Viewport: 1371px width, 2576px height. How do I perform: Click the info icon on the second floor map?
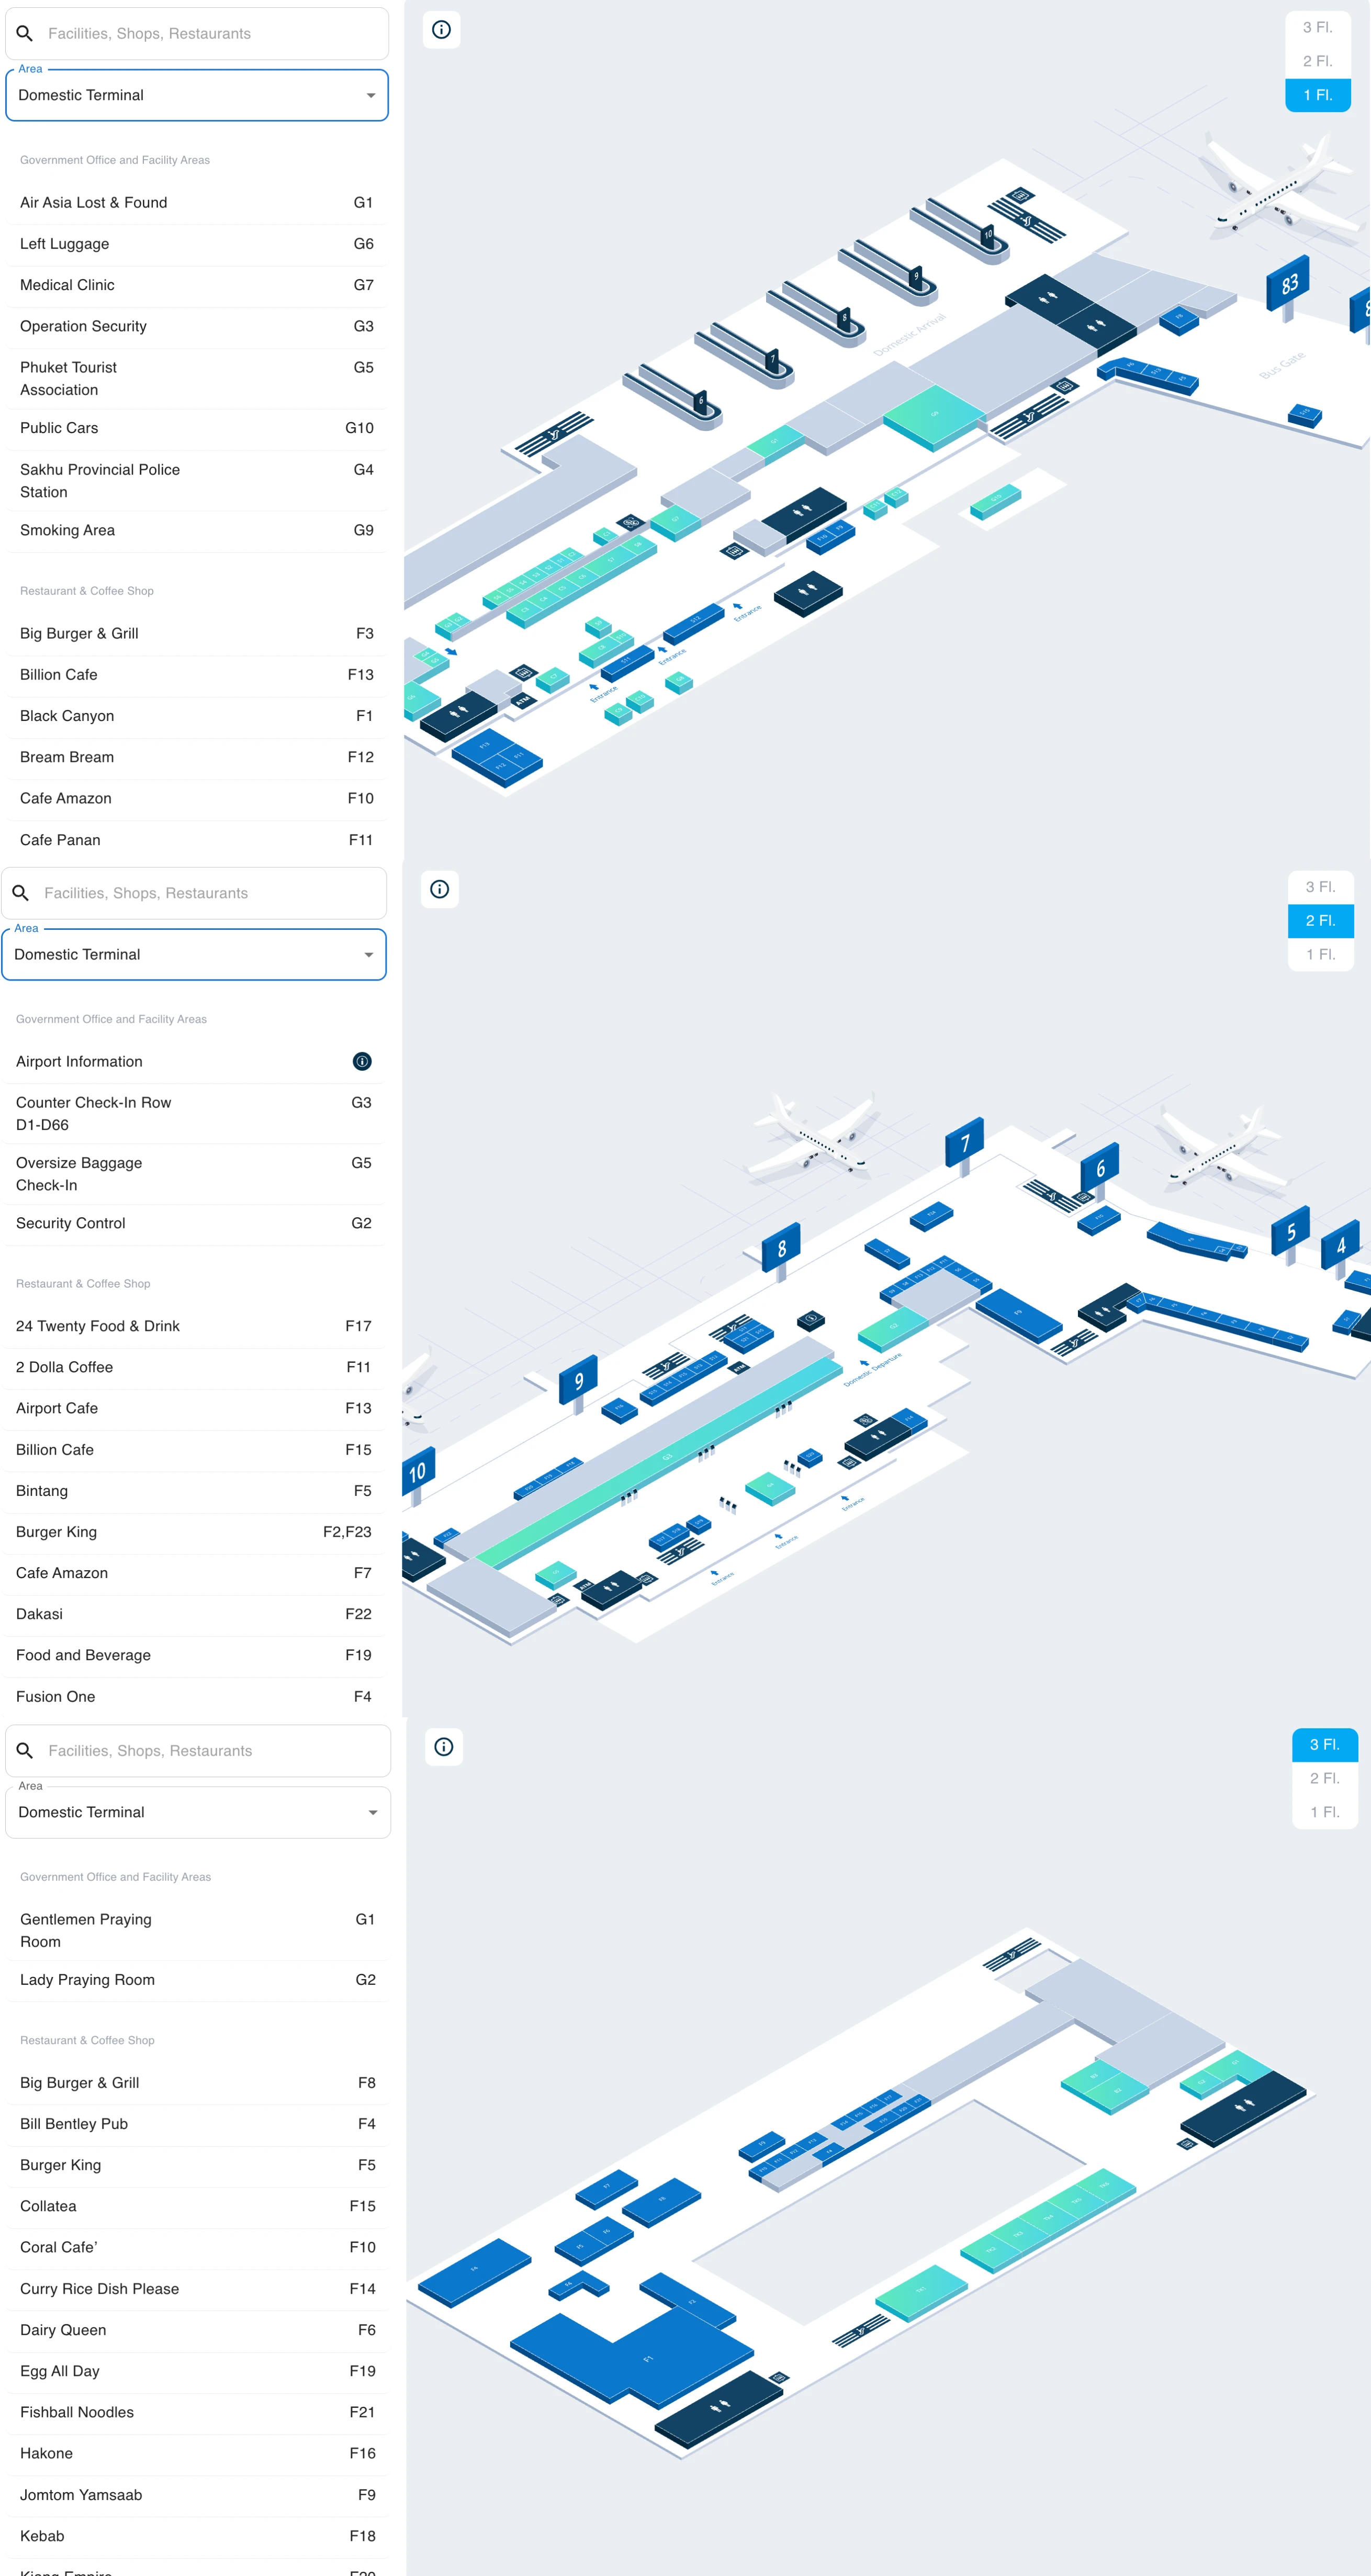point(440,888)
